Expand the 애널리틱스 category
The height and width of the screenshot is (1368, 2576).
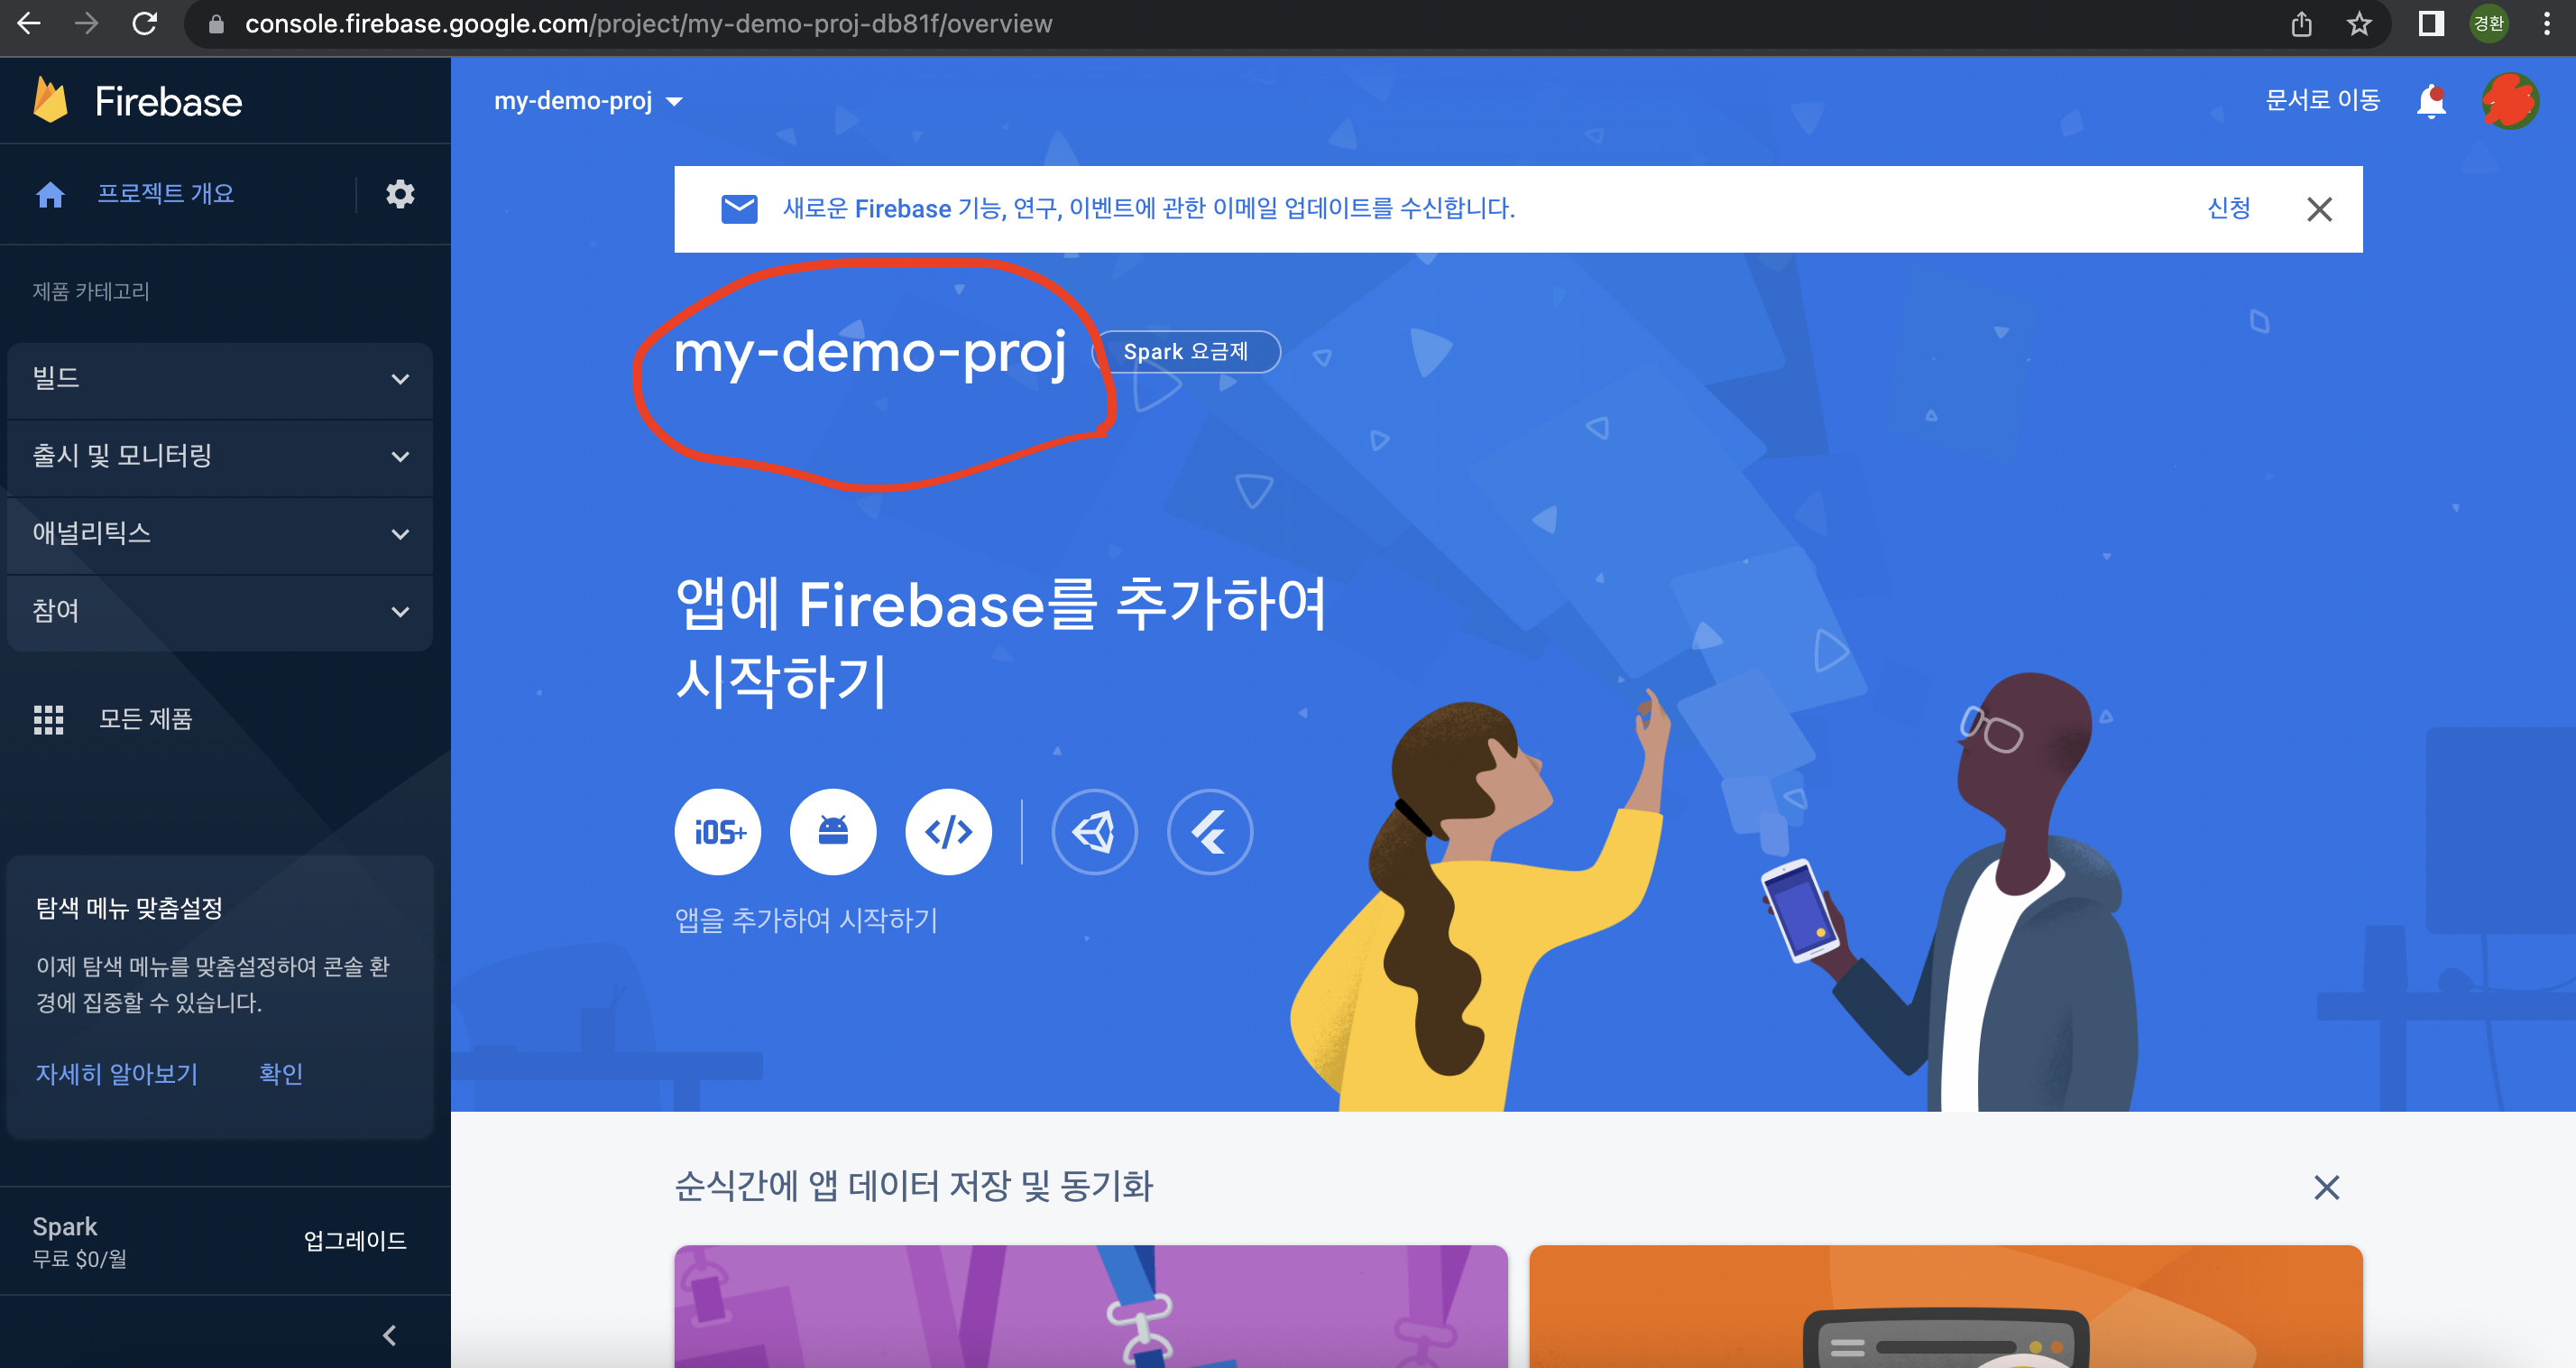click(x=220, y=533)
